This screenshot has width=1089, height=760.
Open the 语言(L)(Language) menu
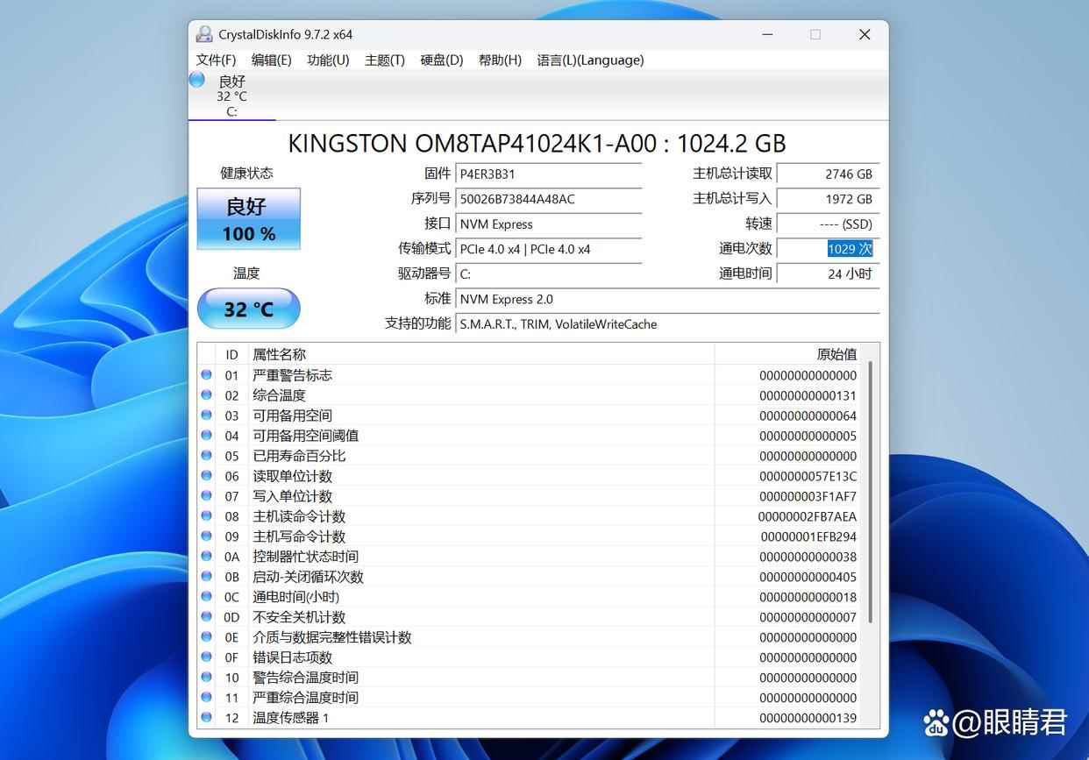(x=590, y=60)
